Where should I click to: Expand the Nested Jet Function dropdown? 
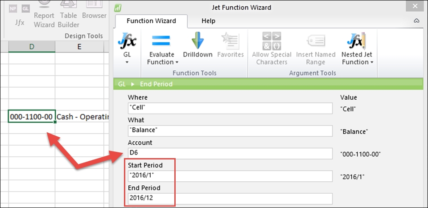372,62
